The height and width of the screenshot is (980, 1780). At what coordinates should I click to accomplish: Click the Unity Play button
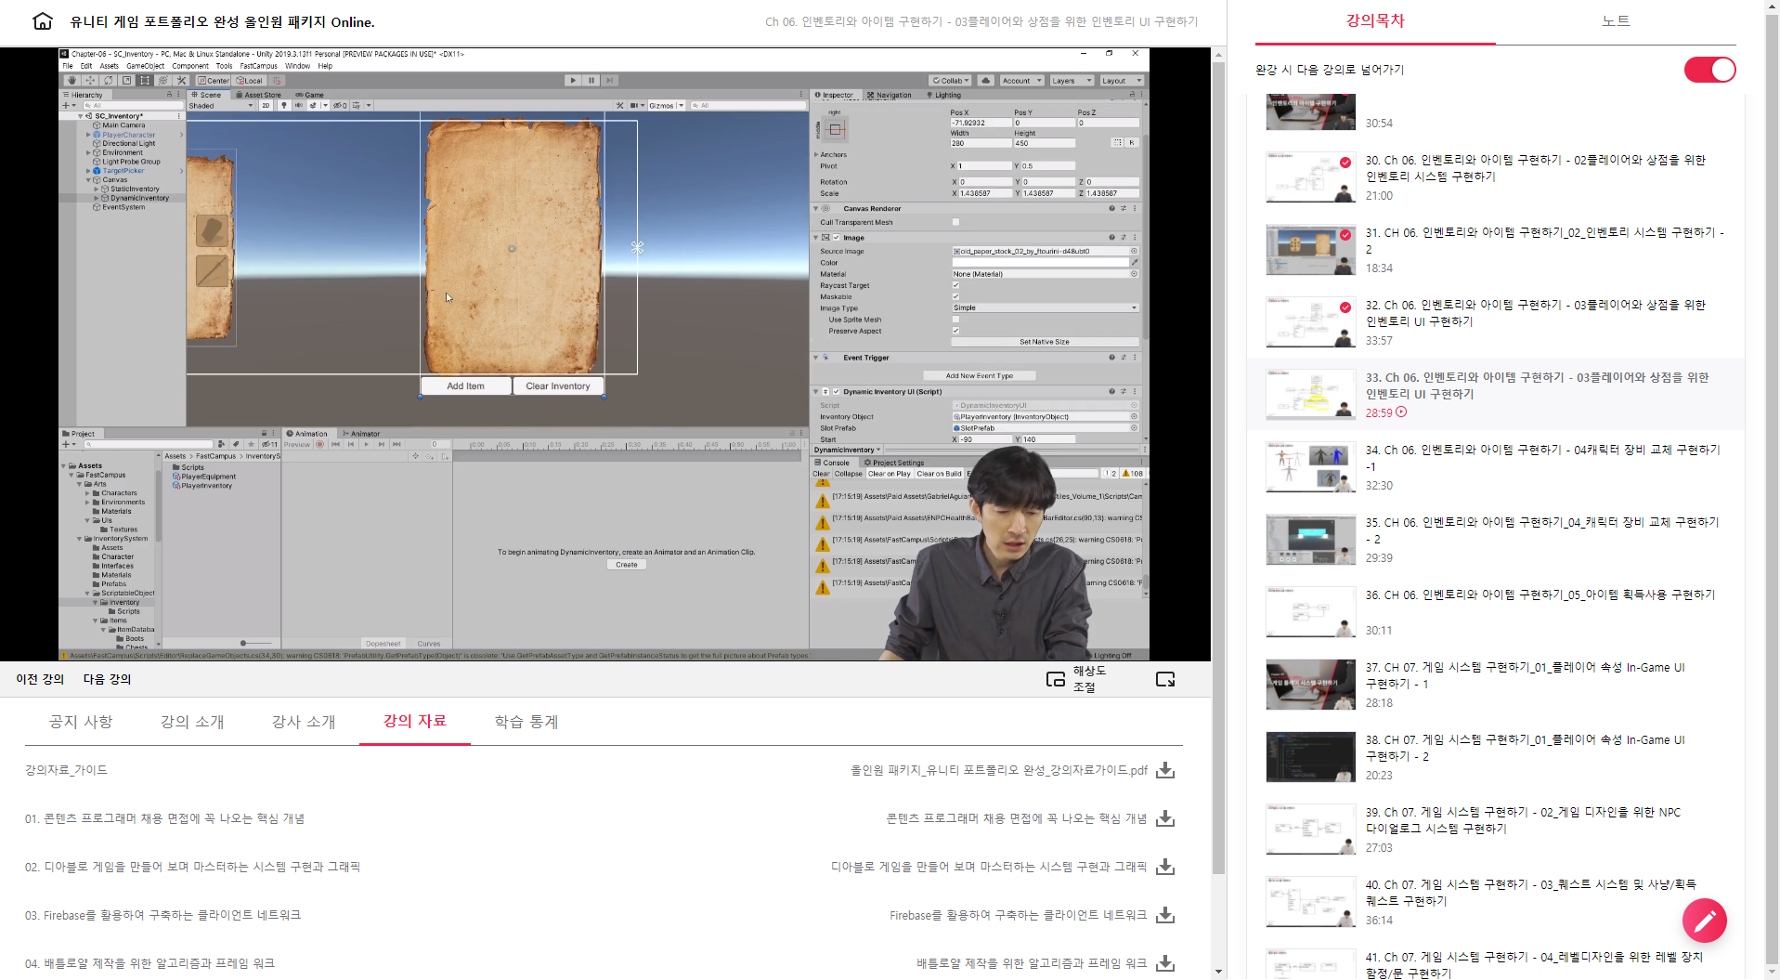573,81
